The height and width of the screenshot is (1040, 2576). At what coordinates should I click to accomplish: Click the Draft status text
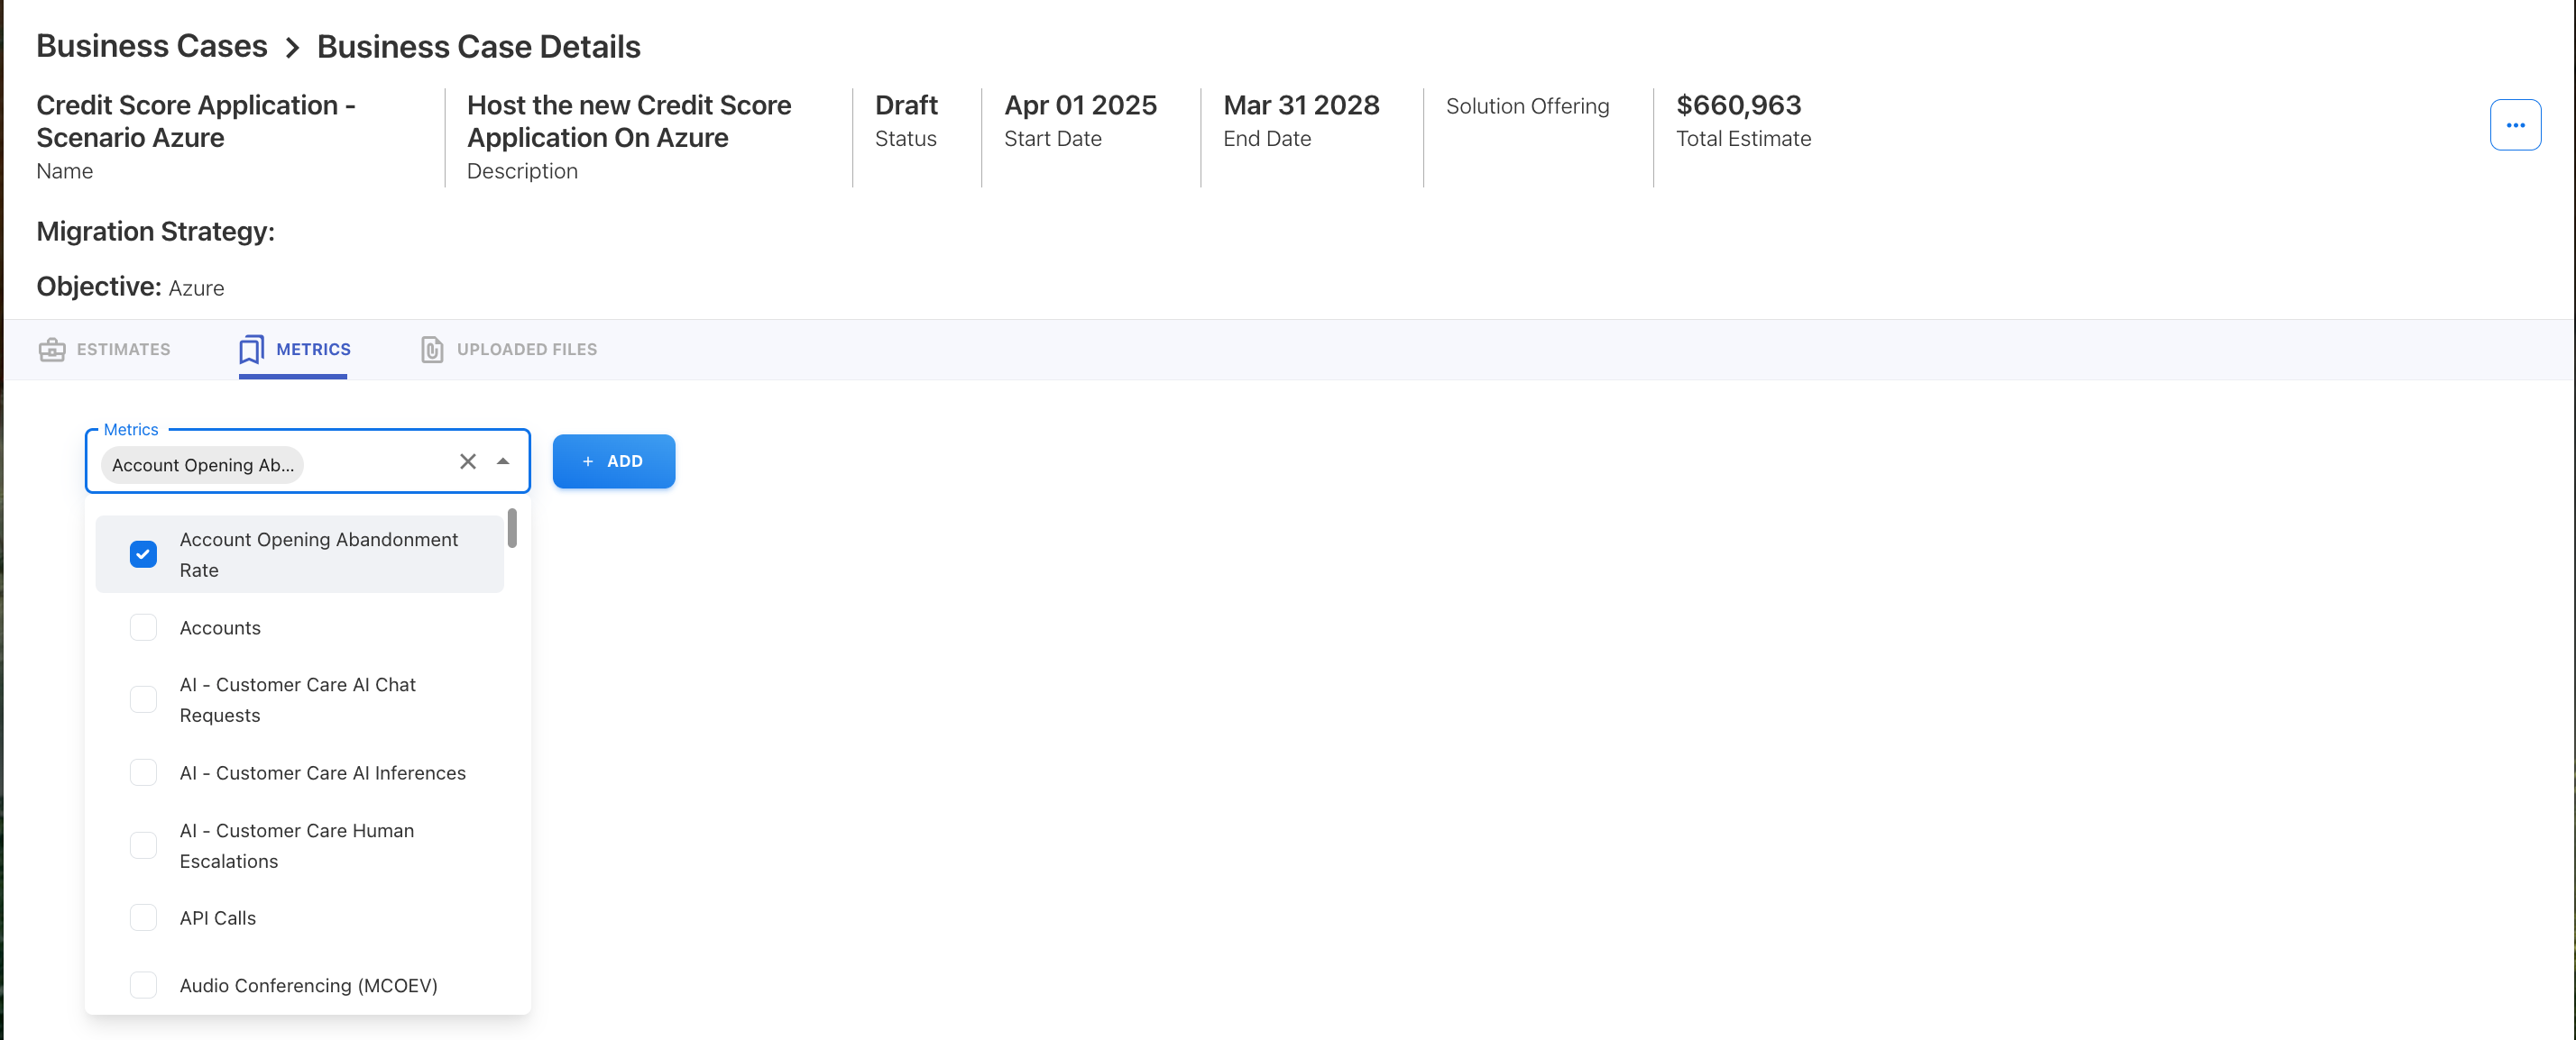[x=906, y=105]
